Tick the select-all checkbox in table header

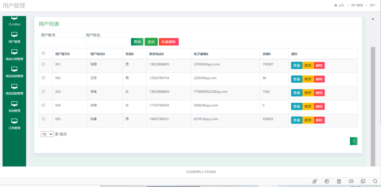tap(43, 53)
